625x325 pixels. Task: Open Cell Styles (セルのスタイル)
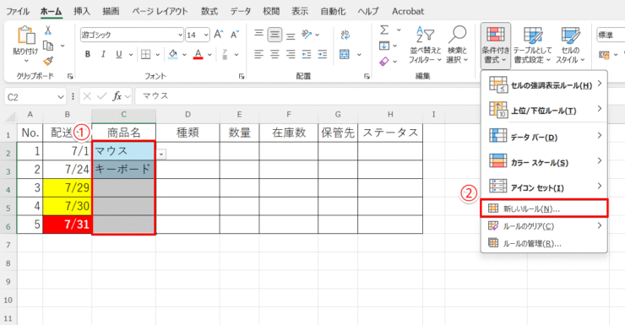pos(570,44)
